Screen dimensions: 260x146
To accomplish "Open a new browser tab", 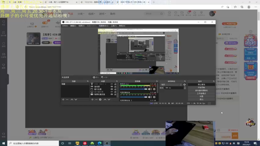I will (153, 2).
